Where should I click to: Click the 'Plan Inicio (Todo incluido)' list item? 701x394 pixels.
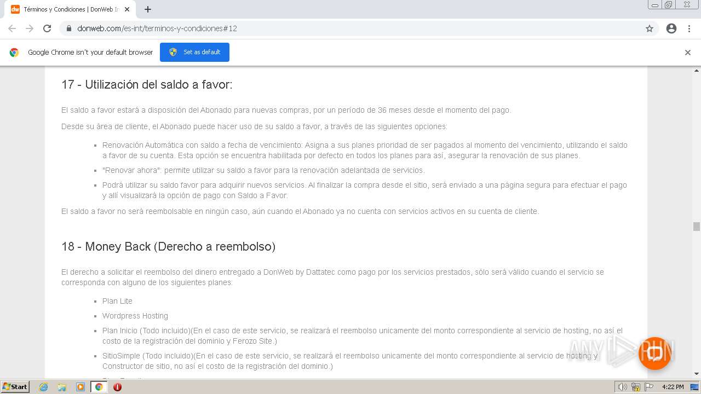[363, 336]
